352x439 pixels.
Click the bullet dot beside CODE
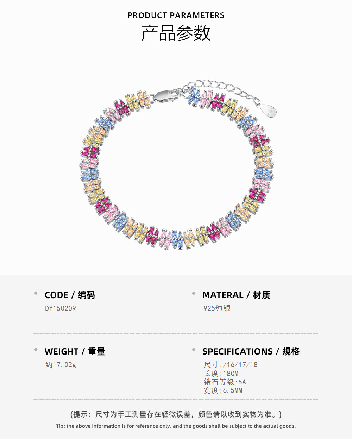point(36,293)
